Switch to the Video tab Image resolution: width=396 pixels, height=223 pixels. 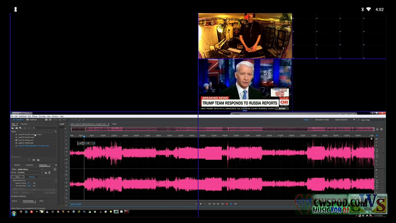41,201
